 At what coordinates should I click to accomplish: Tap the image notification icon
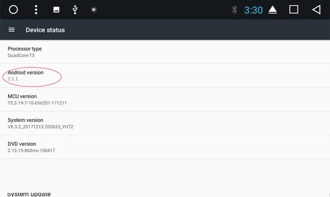coord(56,10)
